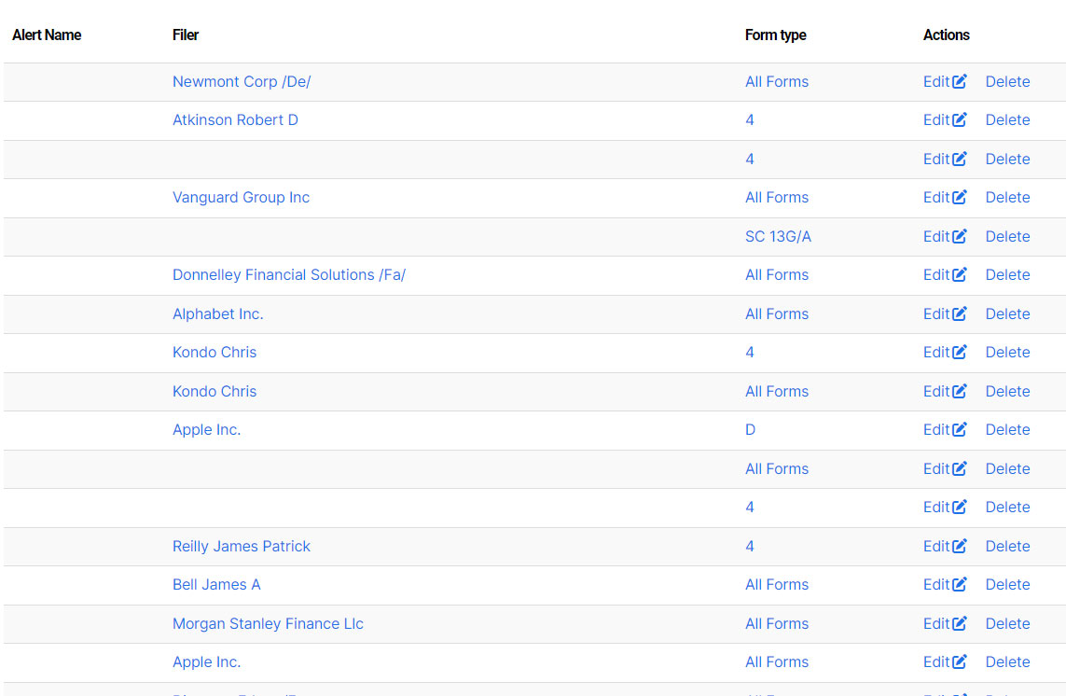Image resolution: width=1066 pixels, height=696 pixels.
Task: Click edit pencil icon in Atkinson Robert D row
Action: (x=960, y=119)
